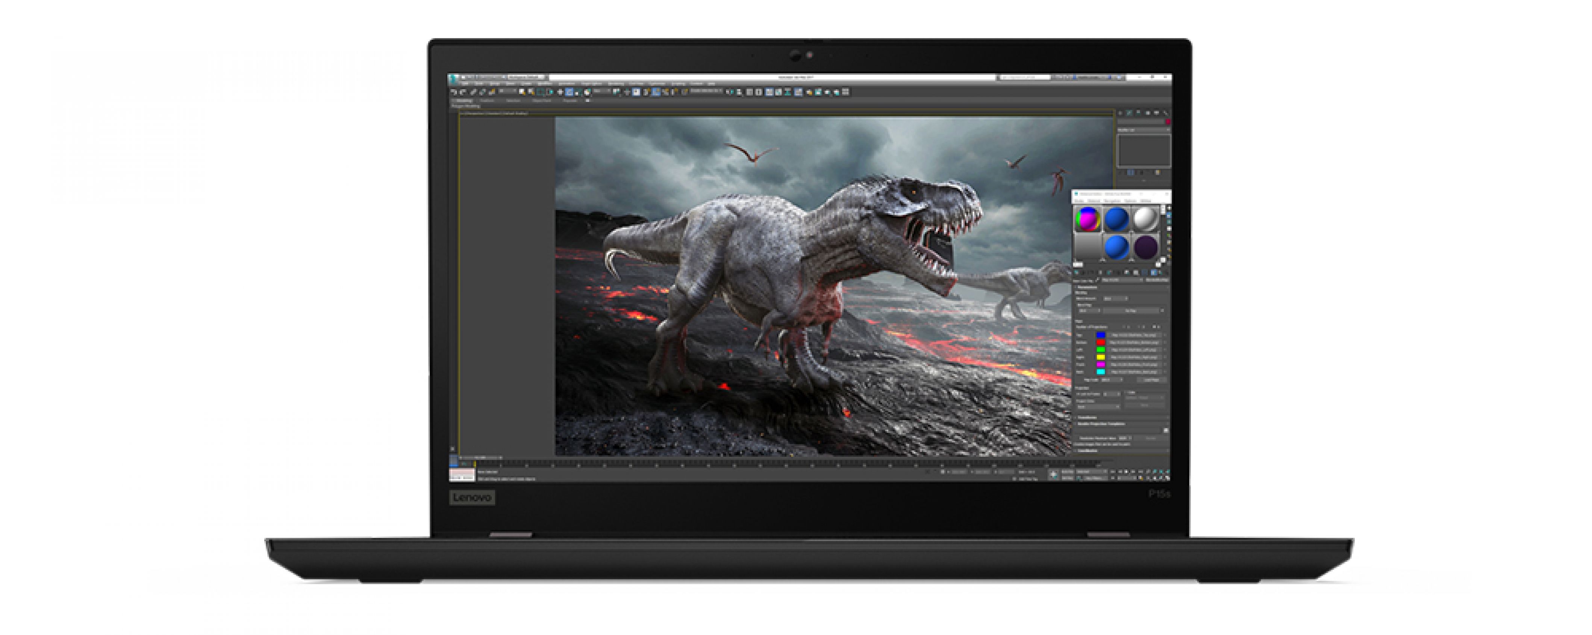Image resolution: width=1592 pixels, height=635 pixels.
Task: Open the Curve Editor
Action: click(x=779, y=92)
